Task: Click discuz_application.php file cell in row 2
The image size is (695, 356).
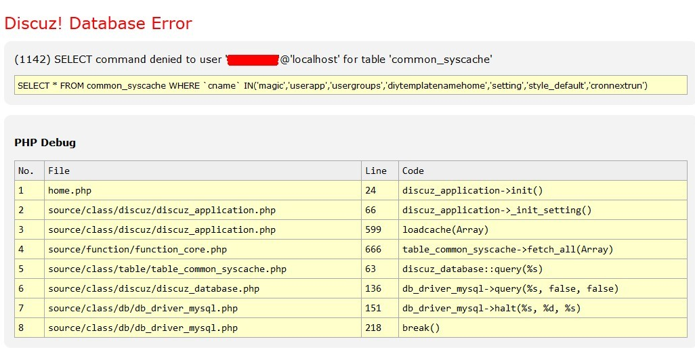Action: tap(203, 210)
